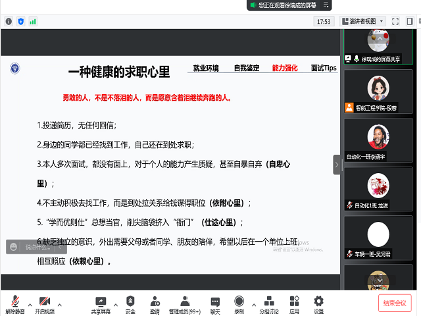Collapse the participant video side panel

pyautogui.click(x=337, y=164)
